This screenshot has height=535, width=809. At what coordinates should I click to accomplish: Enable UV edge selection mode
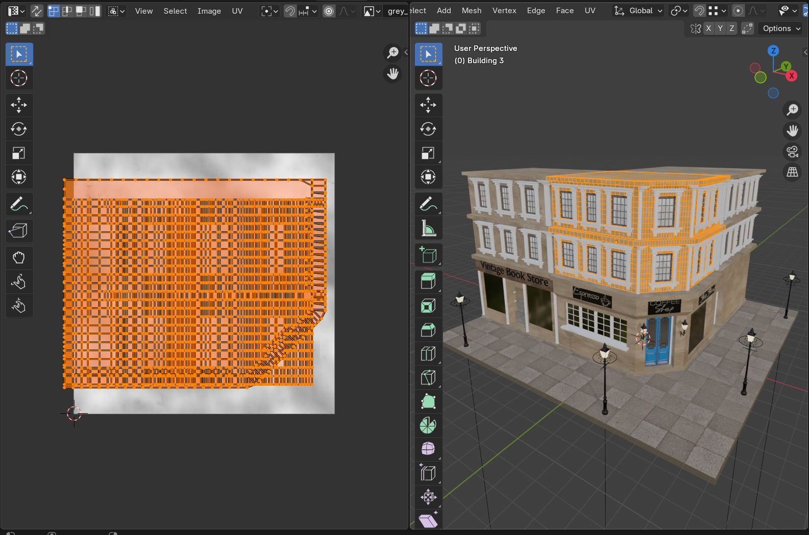coord(67,11)
